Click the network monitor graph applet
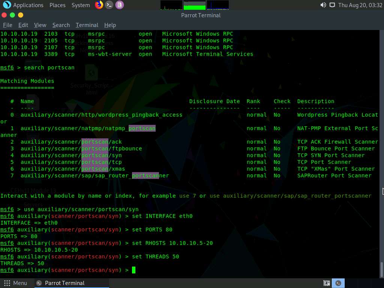 (x=218, y=5)
